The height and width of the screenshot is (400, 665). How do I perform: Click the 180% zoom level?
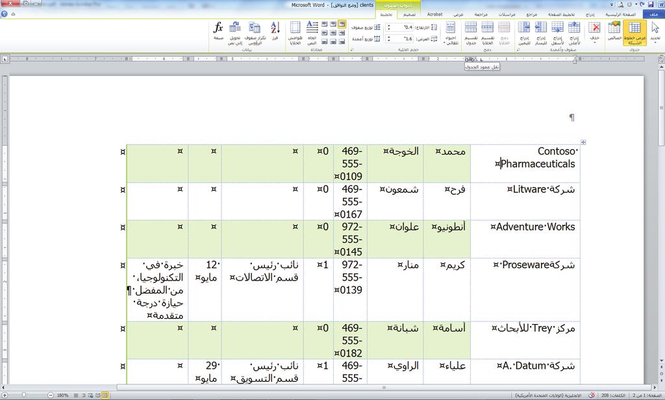click(63, 395)
